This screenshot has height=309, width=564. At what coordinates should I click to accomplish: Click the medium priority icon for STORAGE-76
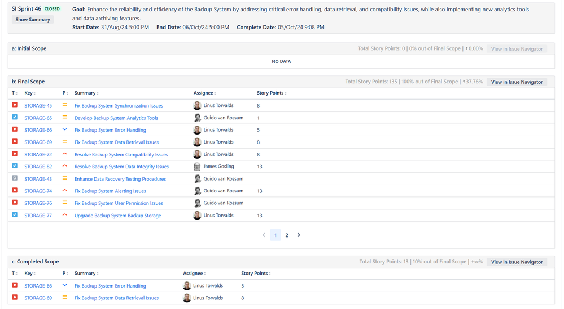(65, 203)
